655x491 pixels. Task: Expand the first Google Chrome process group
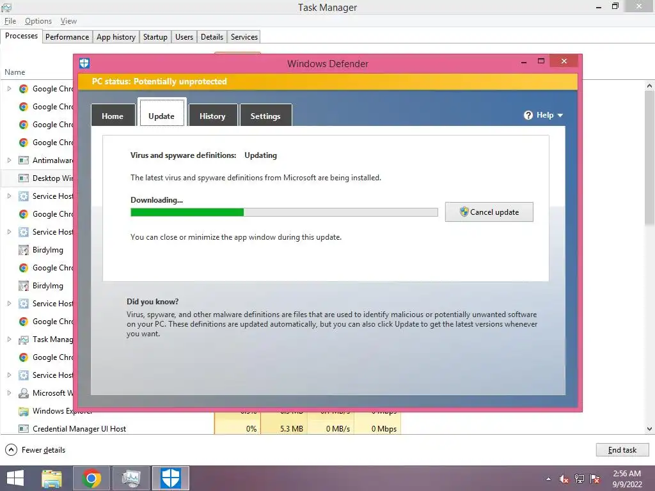click(x=9, y=88)
